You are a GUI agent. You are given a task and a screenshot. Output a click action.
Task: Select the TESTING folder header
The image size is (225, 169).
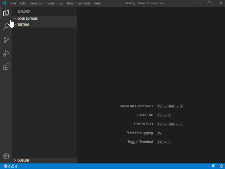click(44, 25)
